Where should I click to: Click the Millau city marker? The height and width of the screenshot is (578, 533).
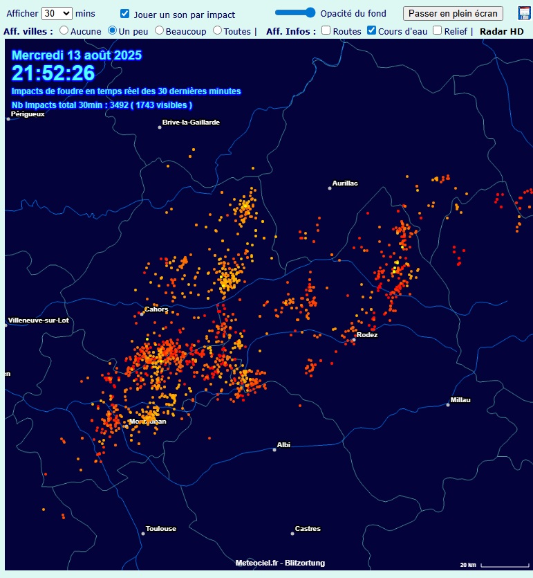(x=448, y=405)
